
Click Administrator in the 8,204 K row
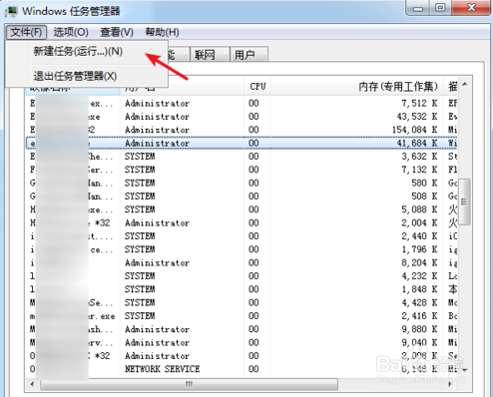pos(157,262)
